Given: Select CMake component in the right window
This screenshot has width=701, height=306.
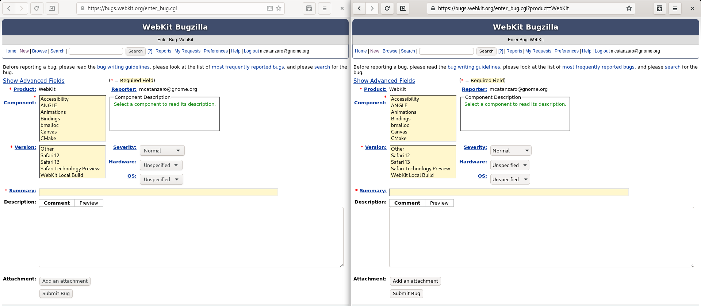Looking at the screenshot, I should [x=423, y=139].
